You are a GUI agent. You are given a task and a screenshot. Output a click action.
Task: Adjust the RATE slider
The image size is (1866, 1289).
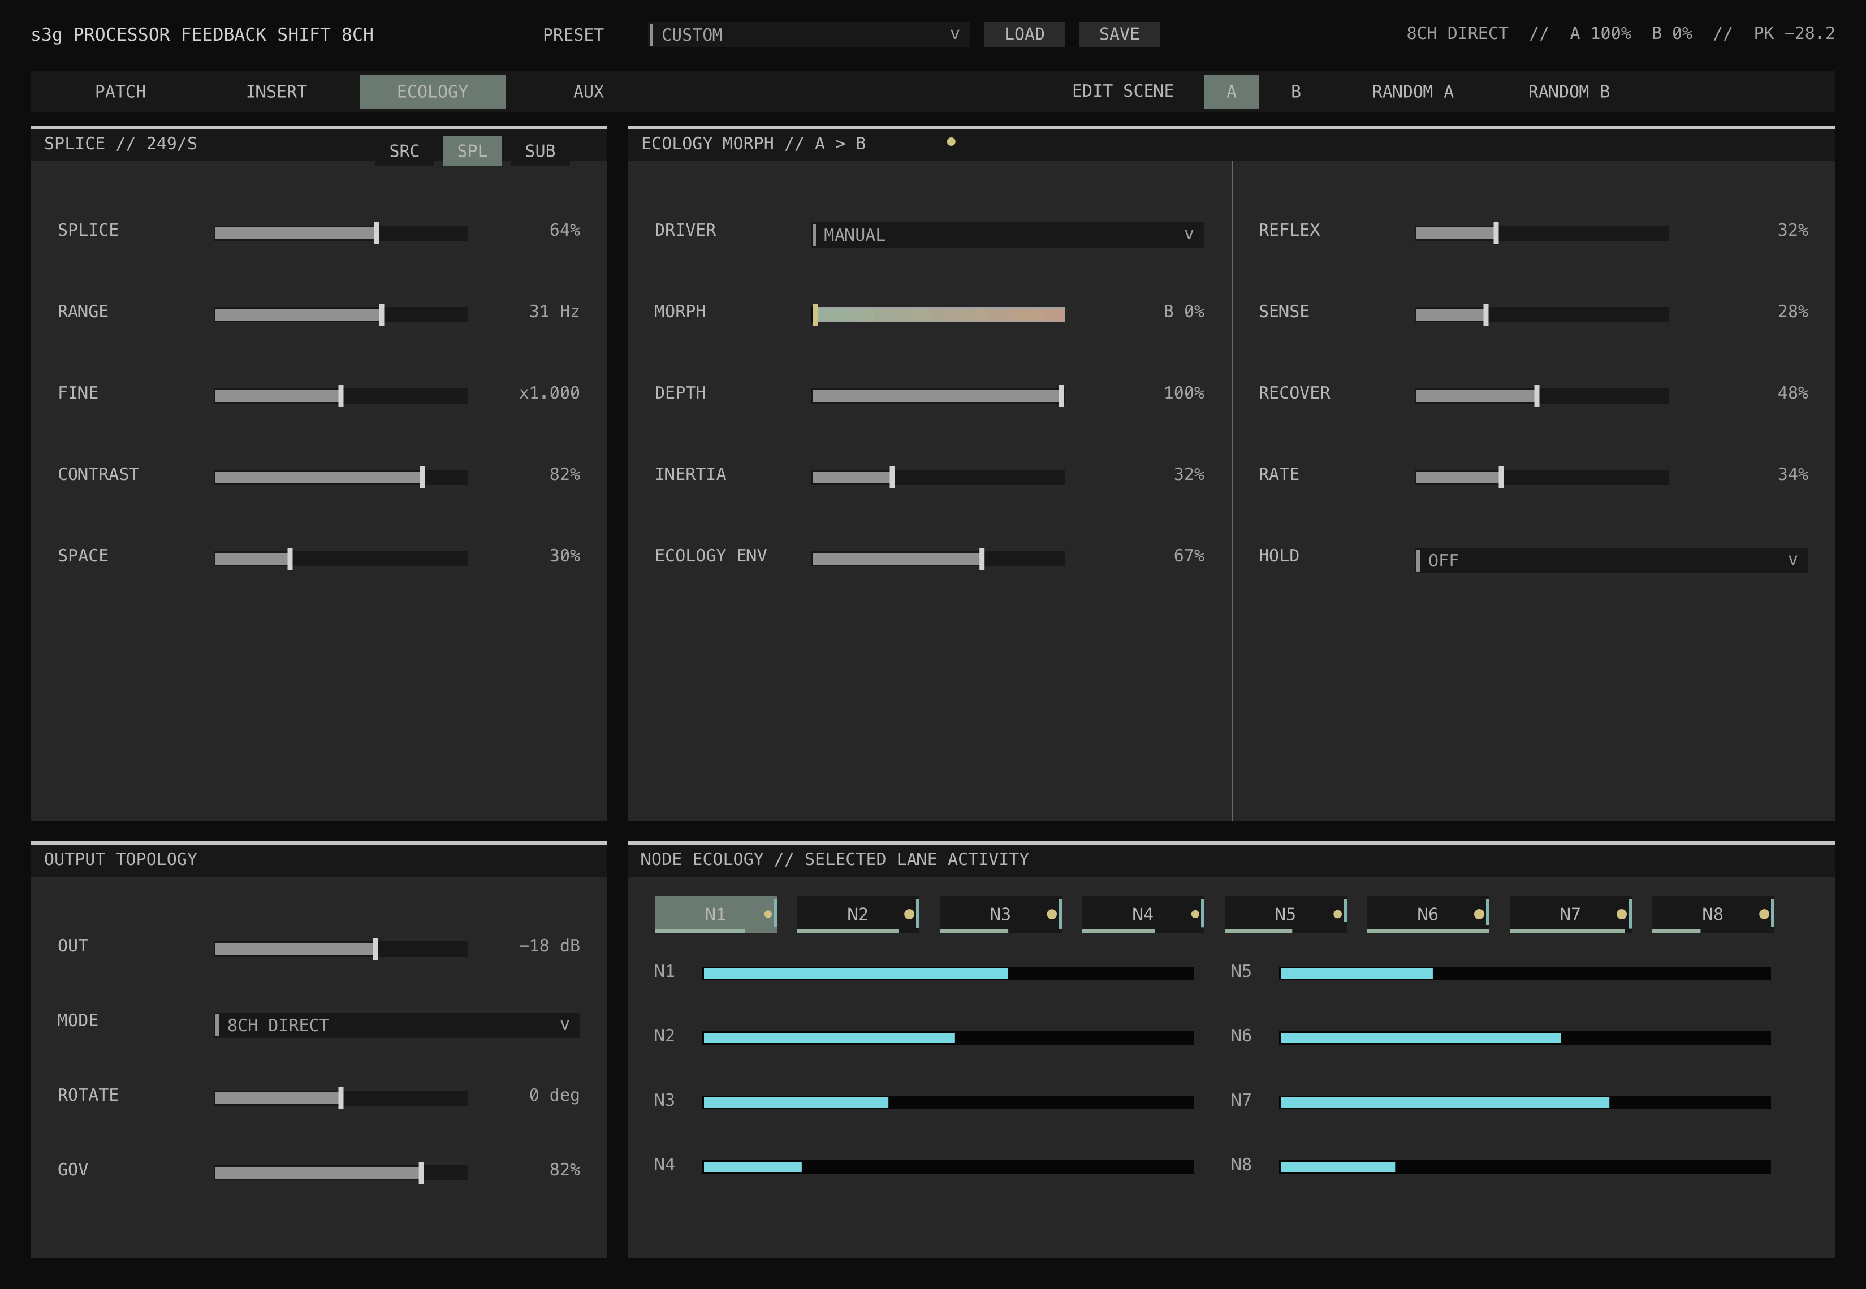(1542, 477)
